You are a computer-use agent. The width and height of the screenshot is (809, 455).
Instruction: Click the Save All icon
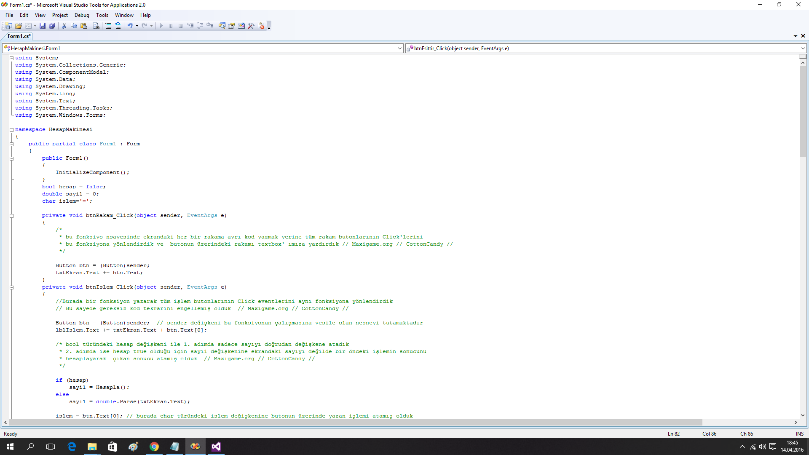pyautogui.click(x=52, y=26)
